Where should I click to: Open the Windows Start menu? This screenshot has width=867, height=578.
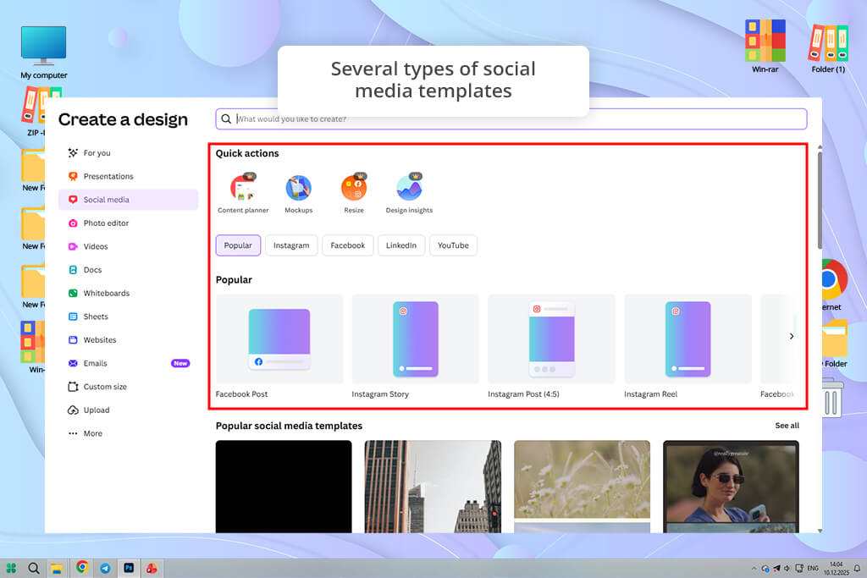[11, 568]
